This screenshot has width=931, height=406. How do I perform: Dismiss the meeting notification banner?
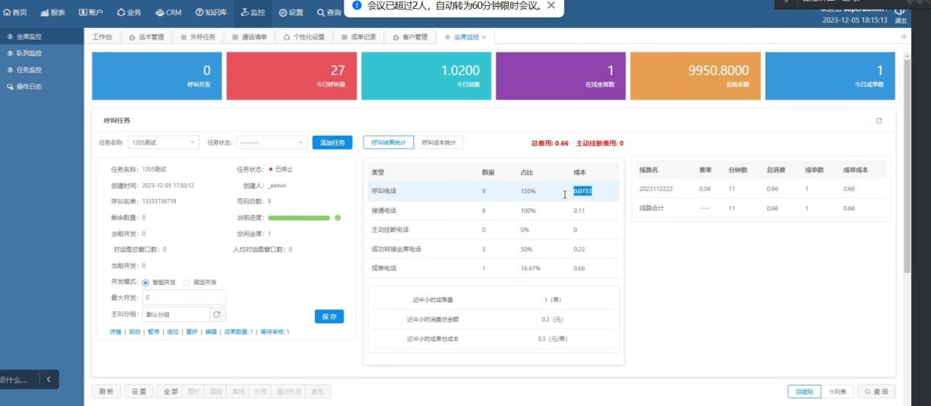[551, 6]
